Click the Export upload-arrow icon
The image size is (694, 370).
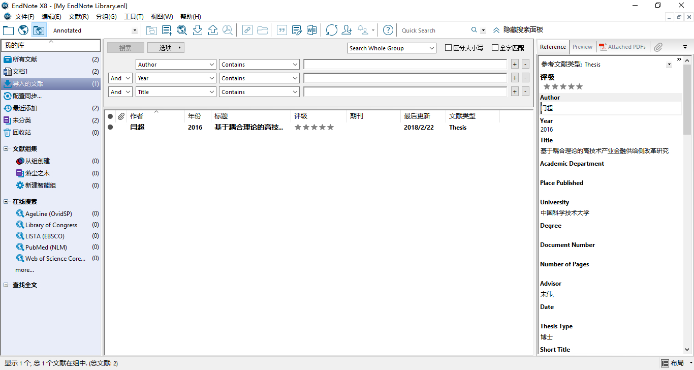(x=213, y=30)
